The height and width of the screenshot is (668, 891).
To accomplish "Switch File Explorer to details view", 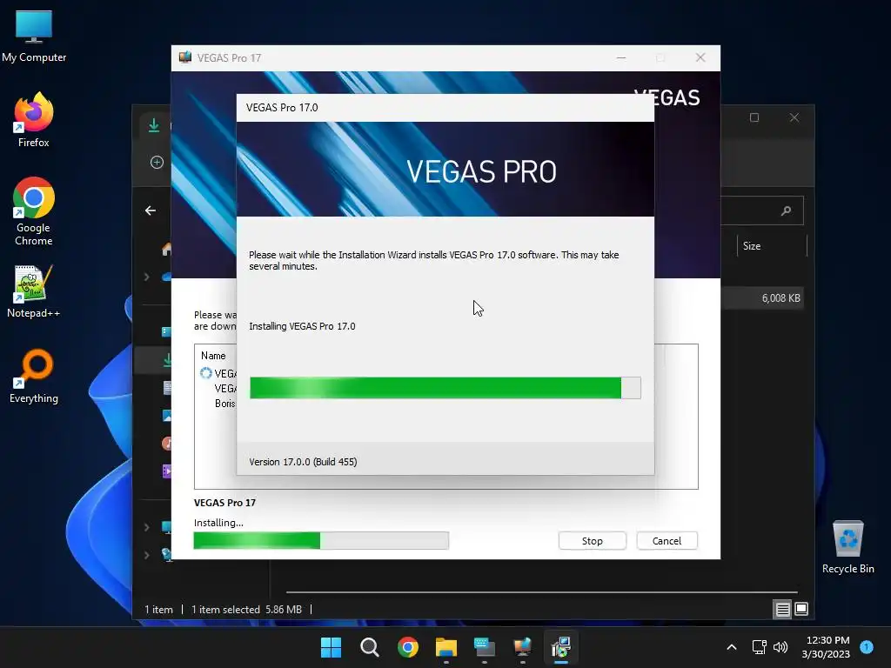I will point(782,610).
